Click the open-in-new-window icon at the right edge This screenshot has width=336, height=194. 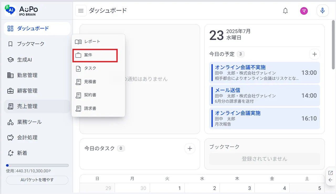tap(330, 173)
